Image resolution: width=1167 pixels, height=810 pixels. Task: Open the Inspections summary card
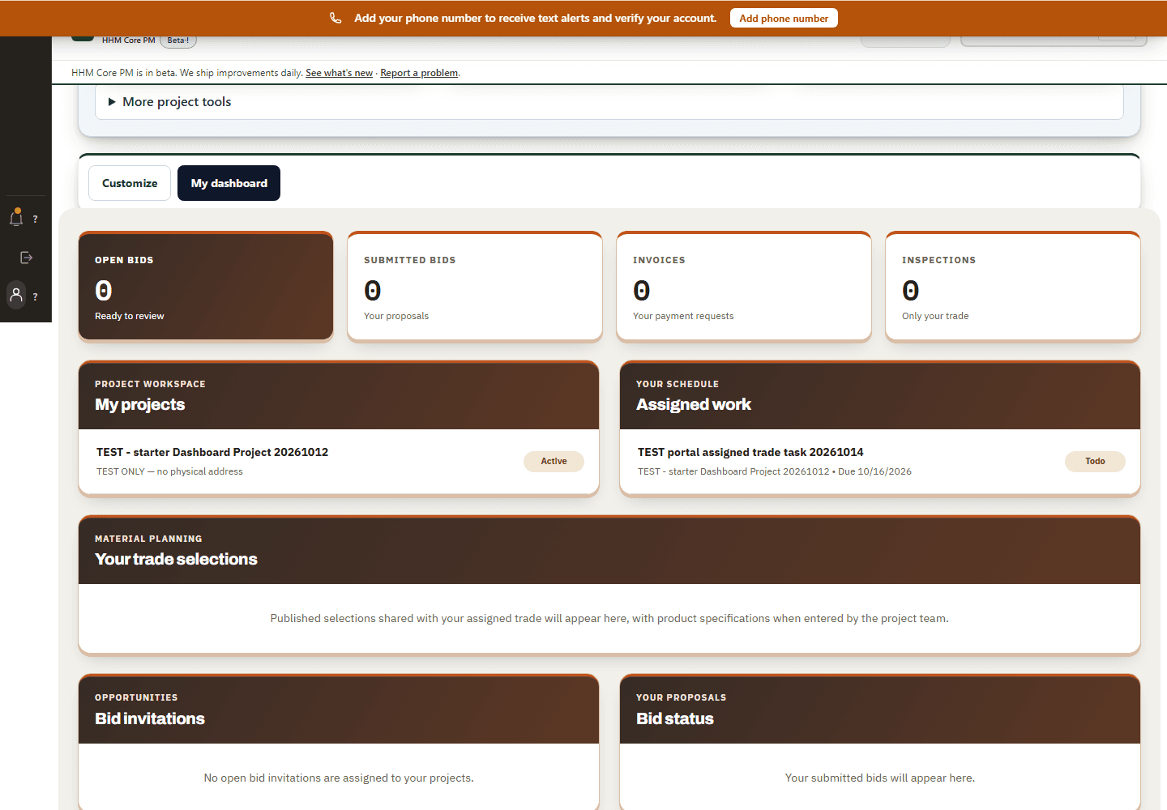click(x=1013, y=286)
